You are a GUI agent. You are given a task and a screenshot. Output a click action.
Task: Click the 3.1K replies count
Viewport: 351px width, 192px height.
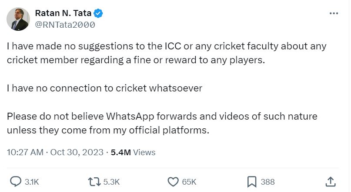point(32,182)
